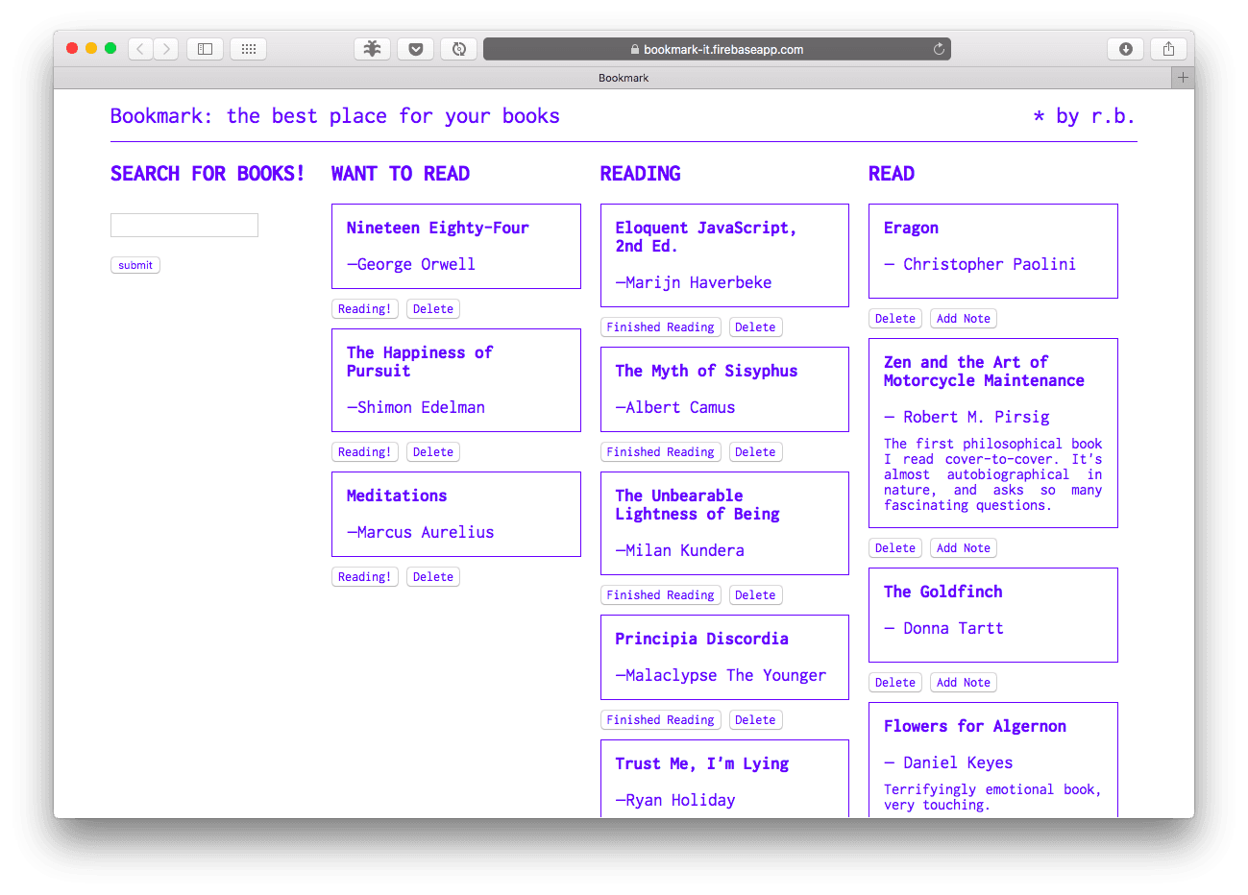
Task: Click the author name '—George Orwell'
Action: [x=411, y=264]
